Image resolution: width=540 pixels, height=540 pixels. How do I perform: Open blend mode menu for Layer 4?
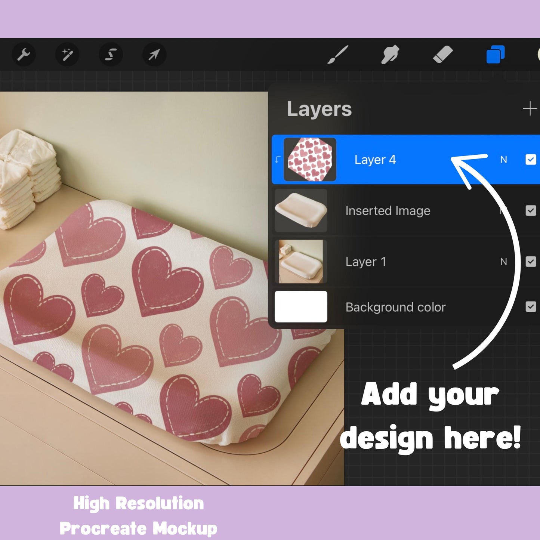click(504, 160)
